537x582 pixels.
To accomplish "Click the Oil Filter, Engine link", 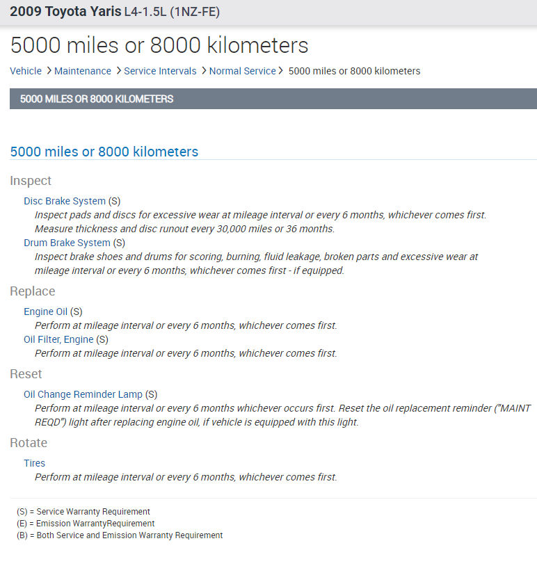I will [58, 339].
